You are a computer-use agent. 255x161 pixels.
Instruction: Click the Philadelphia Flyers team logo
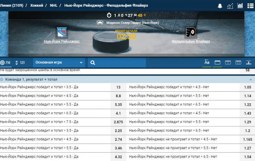tap(190, 33)
